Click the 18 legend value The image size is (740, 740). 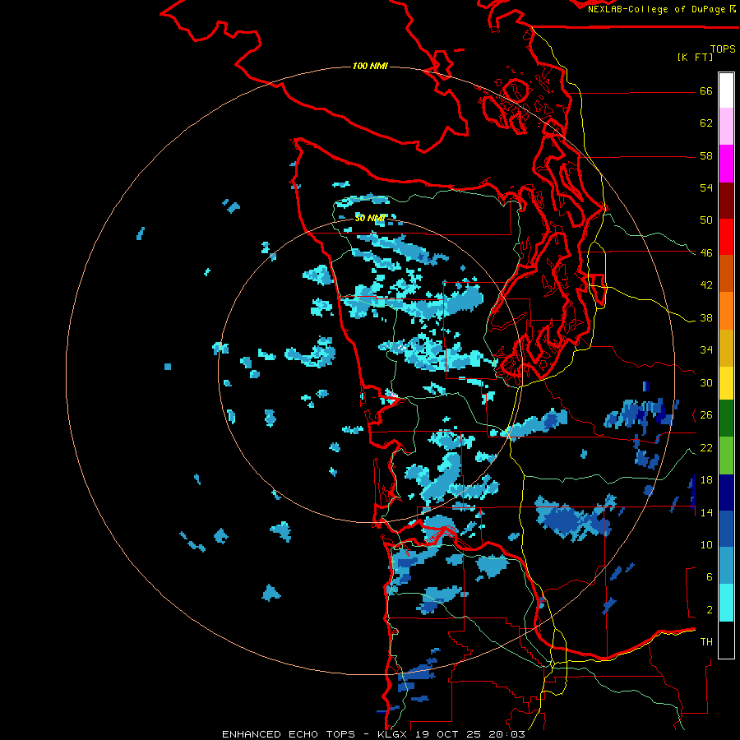click(x=706, y=480)
